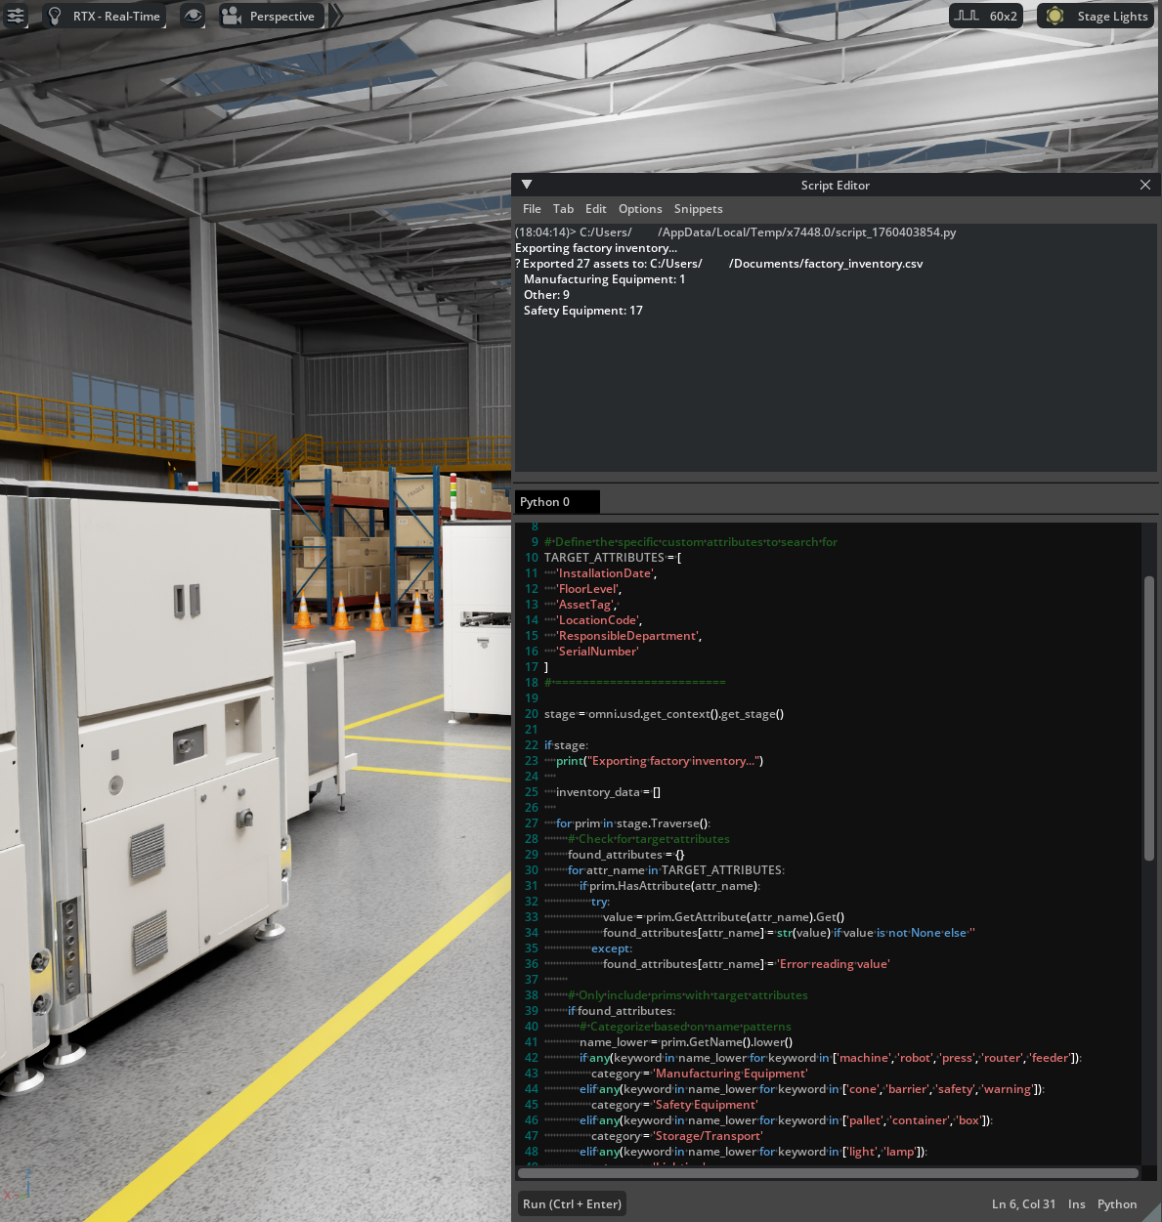Expand the viewport toolbar chevron arrow
This screenshot has width=1162, height=1222.
335,16
